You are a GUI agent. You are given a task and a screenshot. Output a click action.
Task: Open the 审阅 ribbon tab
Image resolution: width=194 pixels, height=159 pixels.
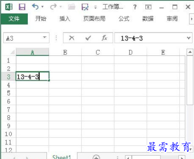tap(172, 19)
